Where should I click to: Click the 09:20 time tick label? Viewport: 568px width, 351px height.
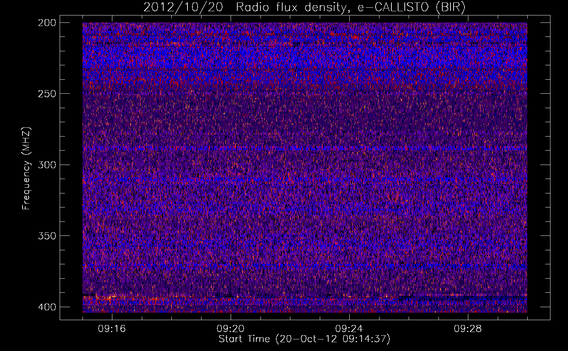click(231, 329)
